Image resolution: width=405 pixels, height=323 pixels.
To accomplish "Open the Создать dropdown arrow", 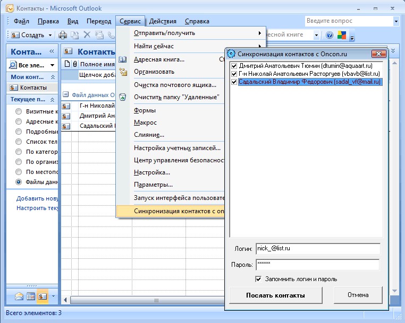I will click(50, 35).
